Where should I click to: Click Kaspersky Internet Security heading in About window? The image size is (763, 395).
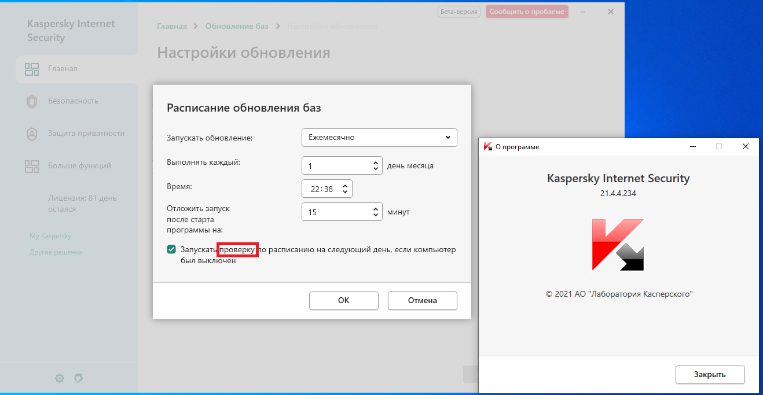tap(618, 178)
